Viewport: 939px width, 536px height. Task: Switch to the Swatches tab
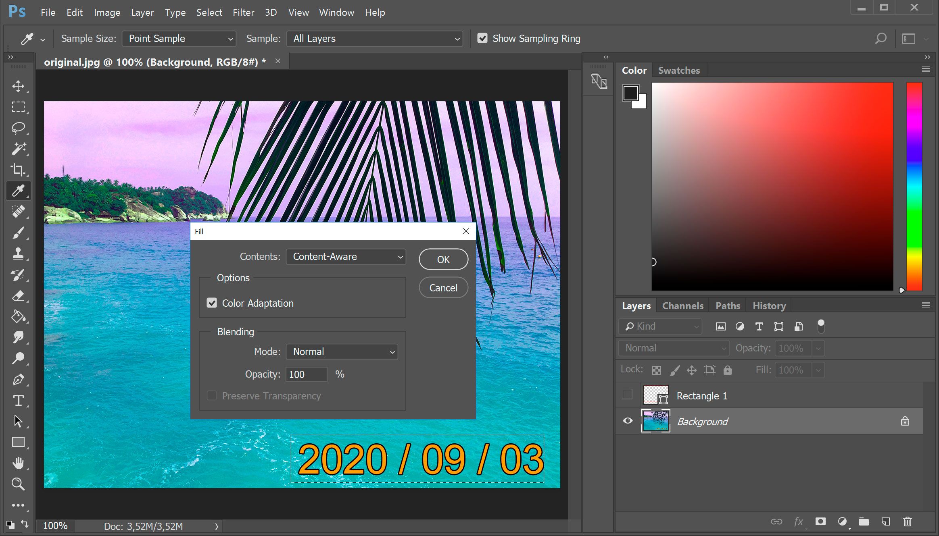[x=678, y=70]
